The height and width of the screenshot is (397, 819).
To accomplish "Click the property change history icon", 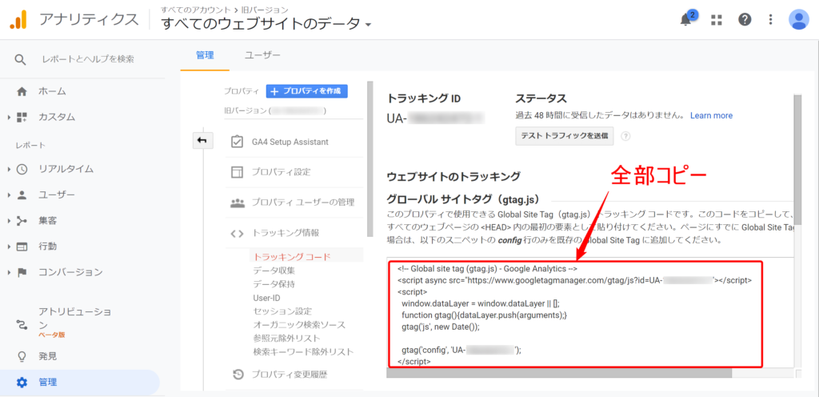I will (237, 374).
